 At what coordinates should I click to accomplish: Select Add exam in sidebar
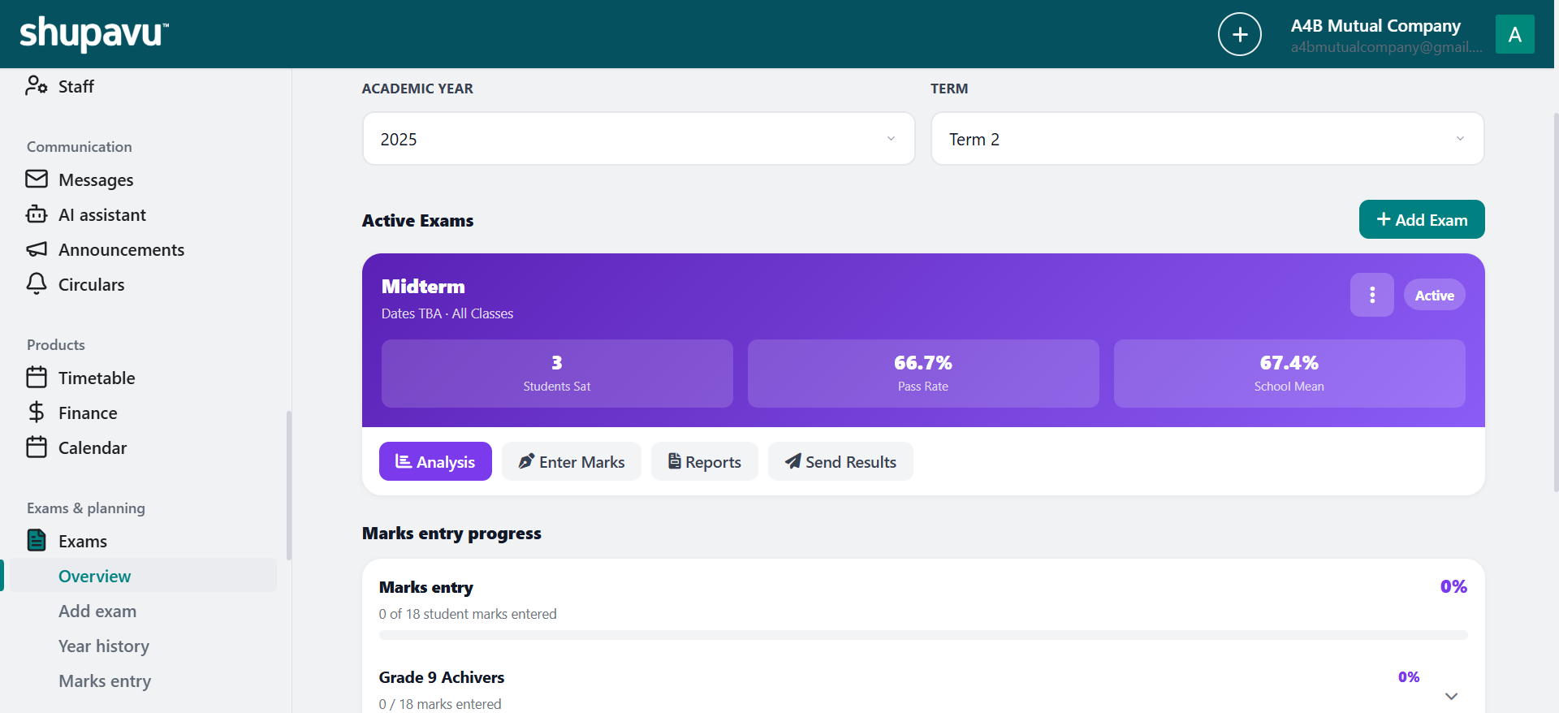click(x=97, y=611)
